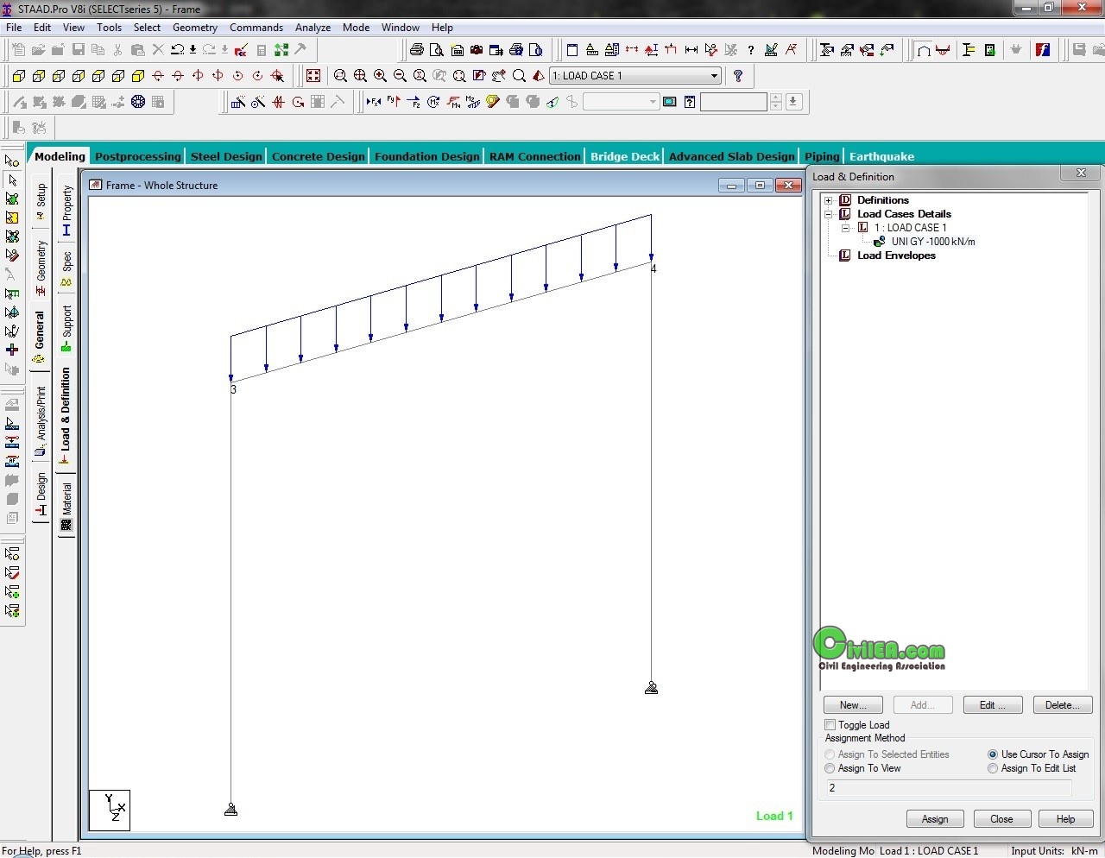1105x858 pixels.
Task: Click the Zoom In magnifier icon
Action: click(x=380, y=76)
